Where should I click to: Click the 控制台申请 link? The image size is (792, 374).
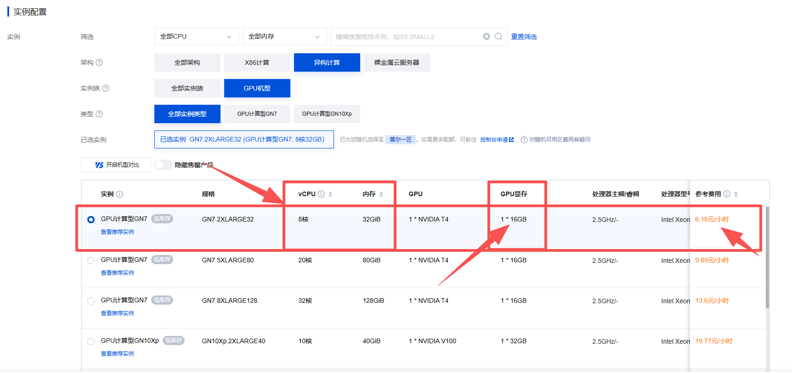[x=494, y=140]
